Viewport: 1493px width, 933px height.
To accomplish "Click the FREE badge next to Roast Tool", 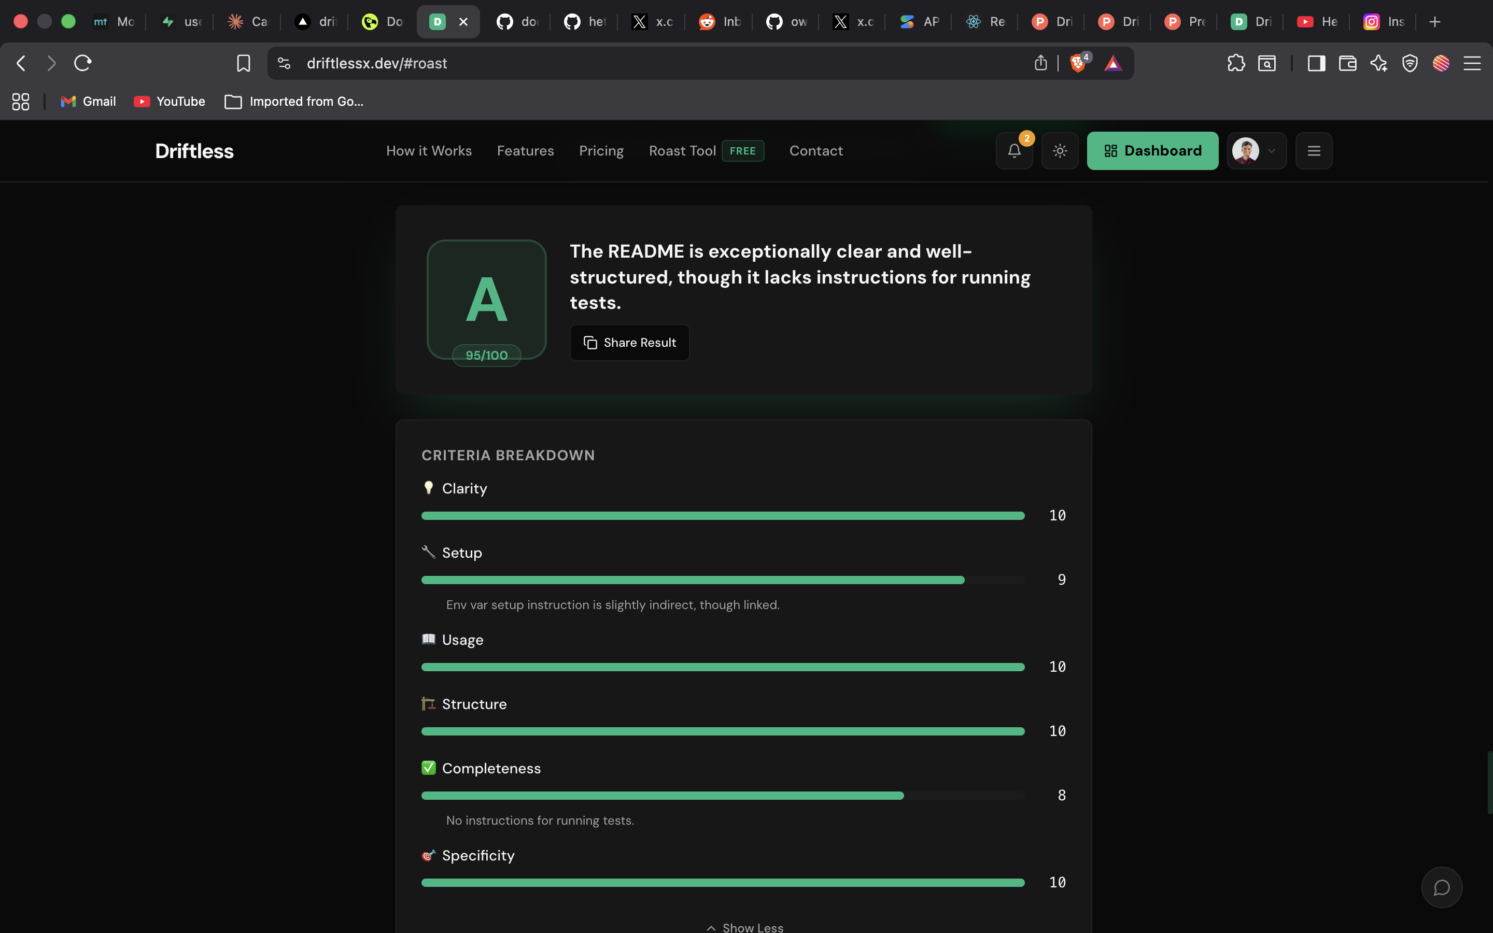I will pyautogui.click(x=743, y=150).
